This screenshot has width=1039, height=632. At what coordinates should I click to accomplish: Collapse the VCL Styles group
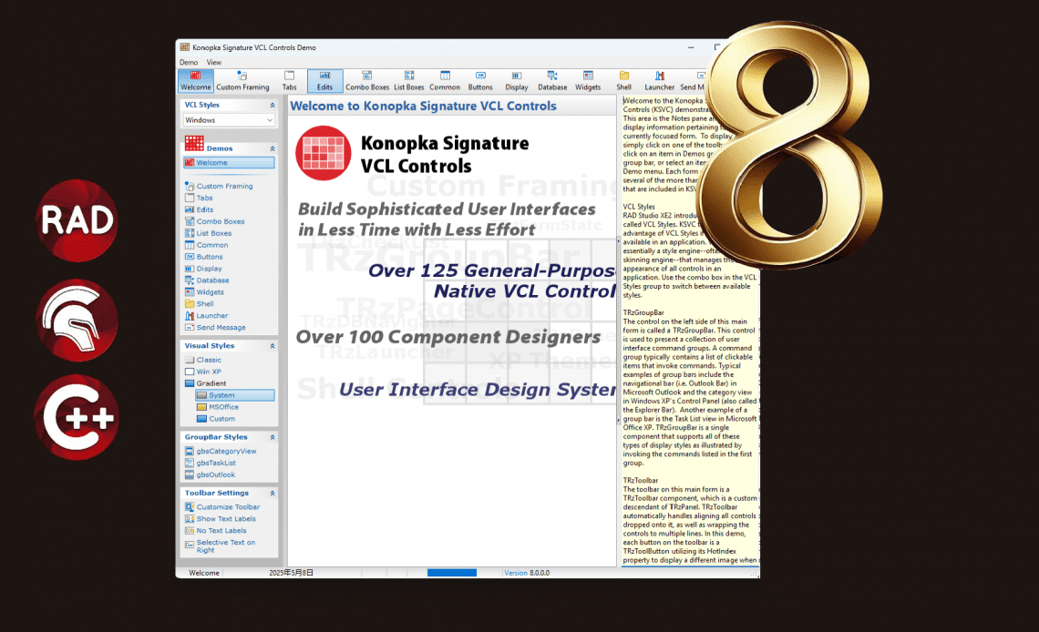pos(273,106)
